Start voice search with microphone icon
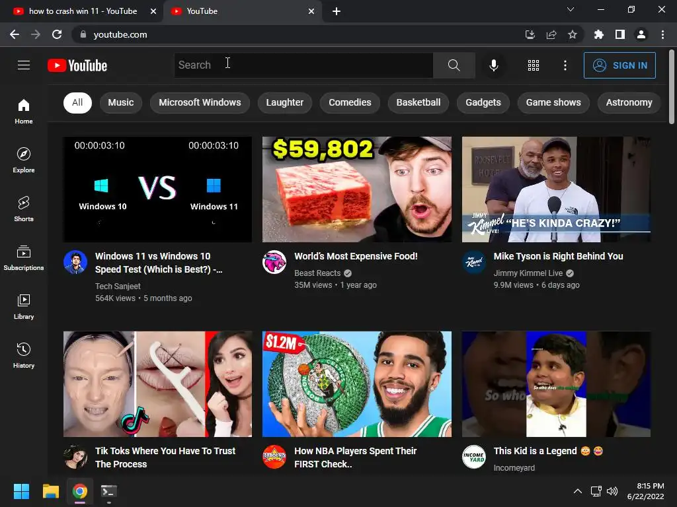 click(x=493, y=65)
